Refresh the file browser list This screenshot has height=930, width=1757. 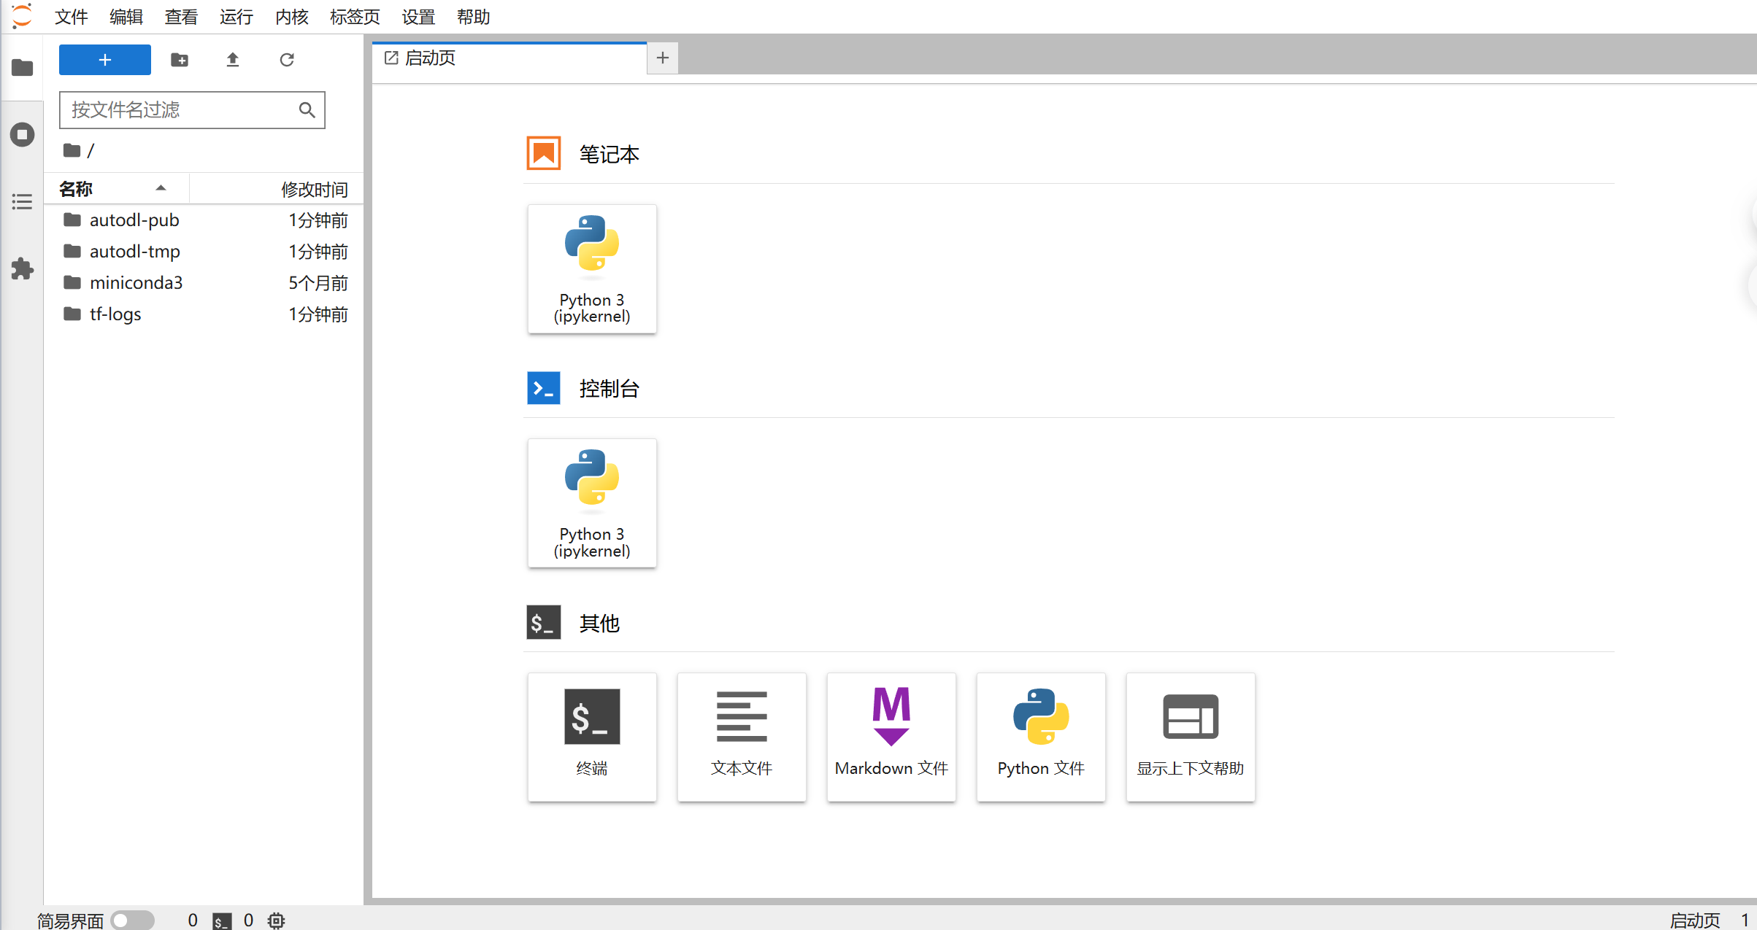tap(287, 60)
